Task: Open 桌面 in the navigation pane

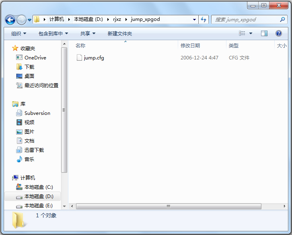Action: pyautogui.click(x=29, y=76)
